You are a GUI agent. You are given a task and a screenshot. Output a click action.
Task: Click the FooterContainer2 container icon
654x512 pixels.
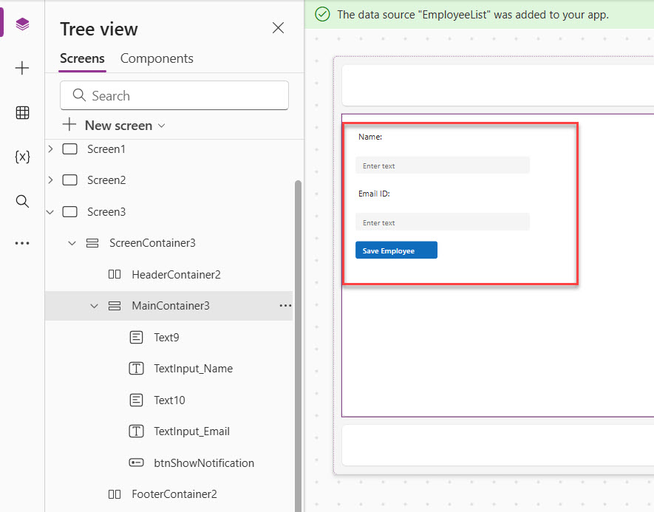[x=115, y=494]
